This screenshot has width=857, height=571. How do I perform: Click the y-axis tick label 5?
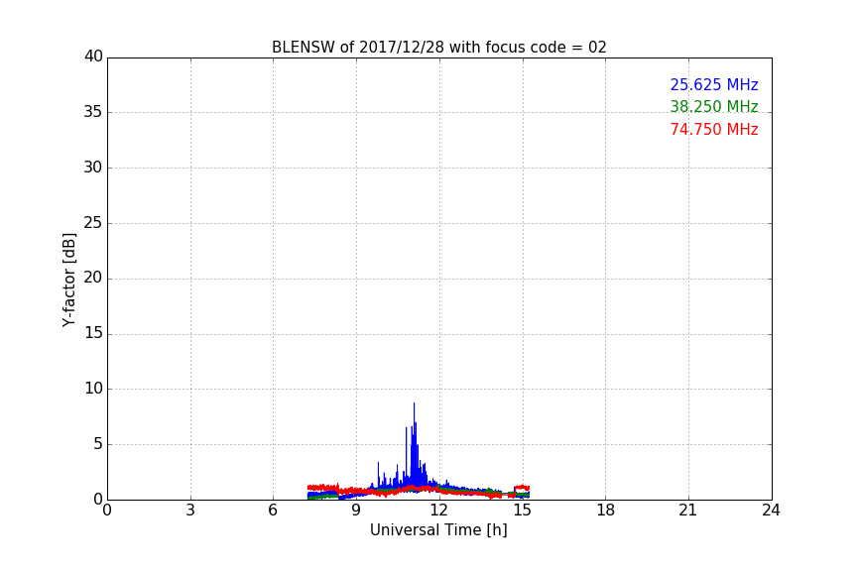tap(98, 444)
